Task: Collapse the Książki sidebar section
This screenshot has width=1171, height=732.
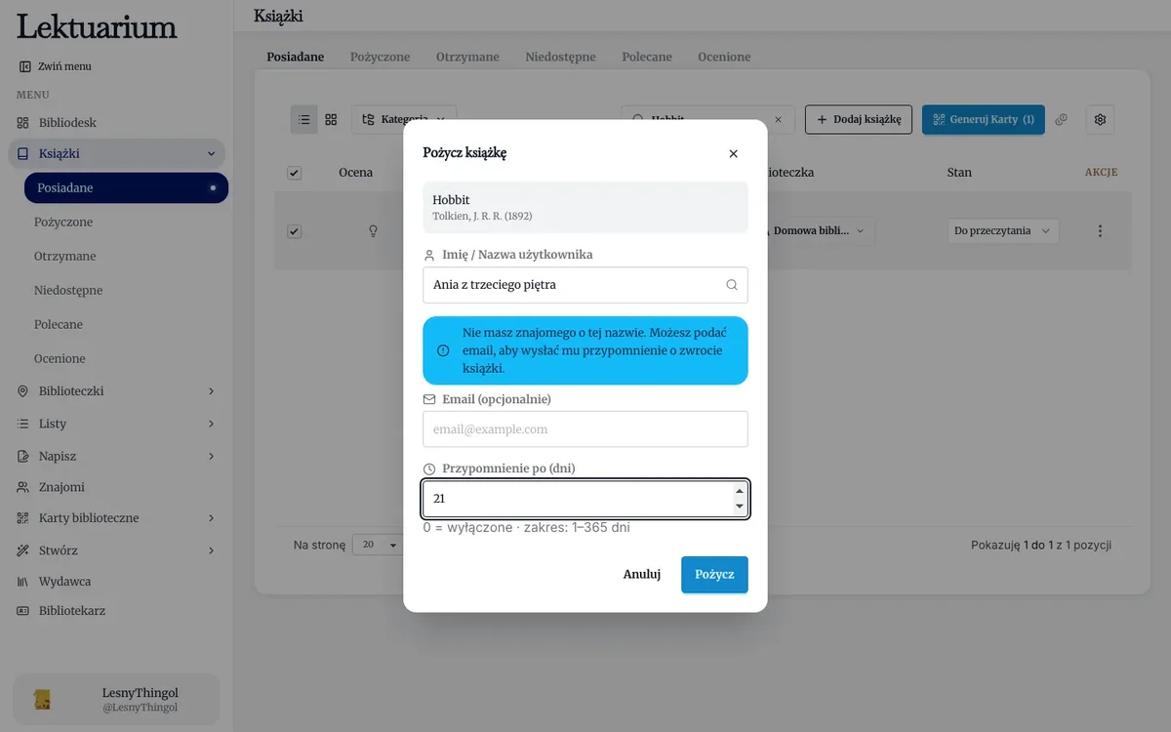Action: click(212, 153)
